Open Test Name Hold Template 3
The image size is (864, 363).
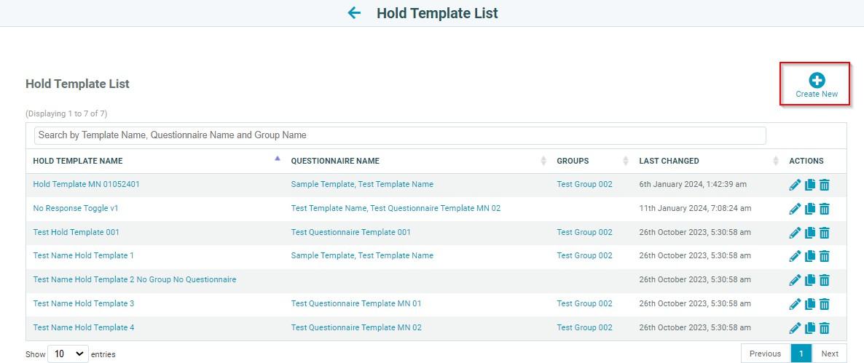pos(84,303)
